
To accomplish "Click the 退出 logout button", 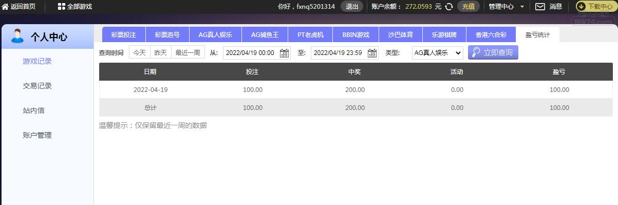I will tap(352, 7).
